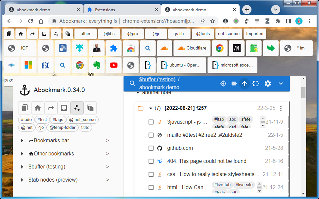Follow the $buffer (testing) breadcrumb link
This screenshot has height=199, width=319.
click(158, 80)
